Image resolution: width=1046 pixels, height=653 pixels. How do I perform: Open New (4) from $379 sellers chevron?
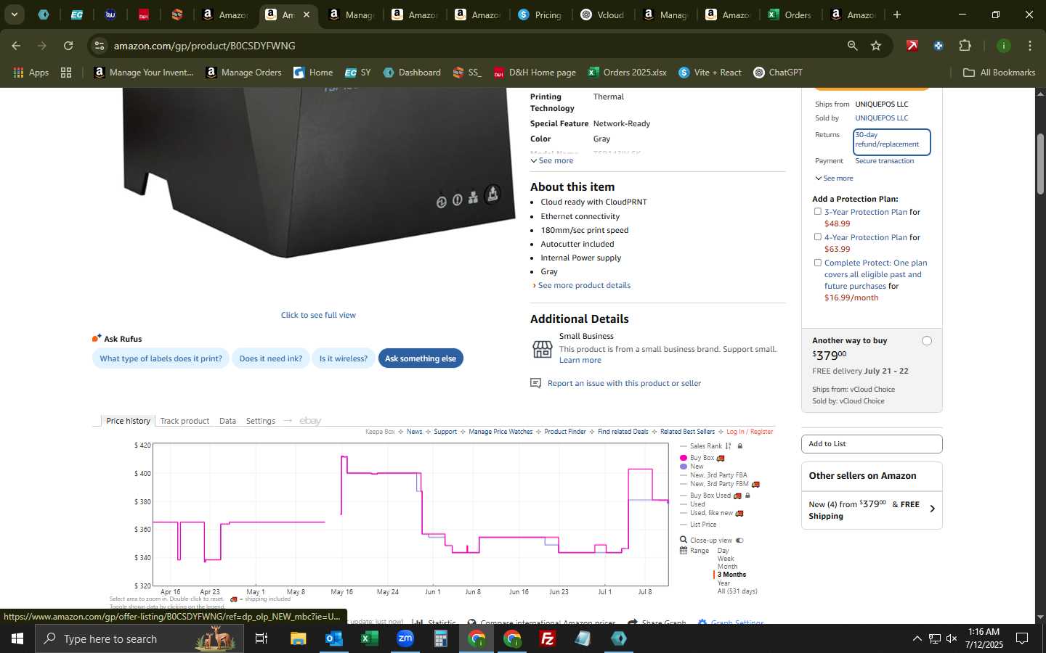click(932, 509)
